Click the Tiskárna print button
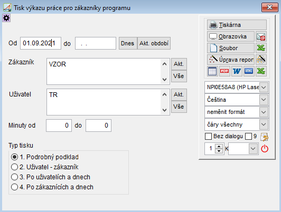The width and height of the screenshot is (281, 212). [x=237, y=25]
